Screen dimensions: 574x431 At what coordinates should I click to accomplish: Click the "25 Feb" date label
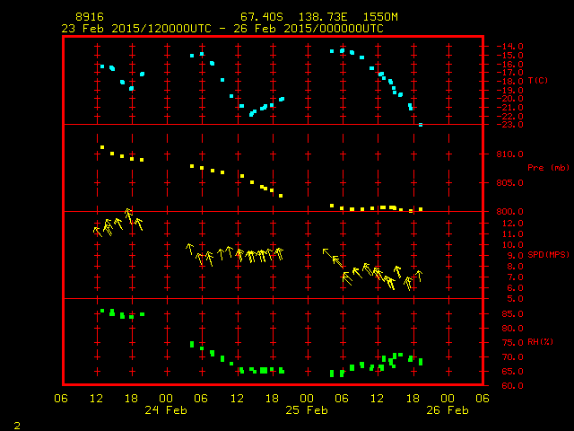(x=307, y=410)
